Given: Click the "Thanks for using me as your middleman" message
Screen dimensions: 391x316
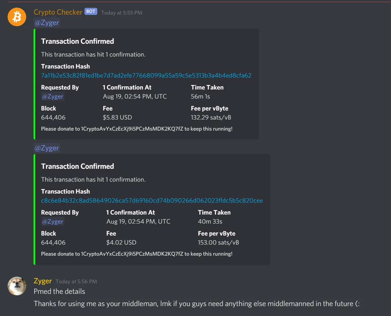Looking at the screenshot, I should [x=196, y=304].
